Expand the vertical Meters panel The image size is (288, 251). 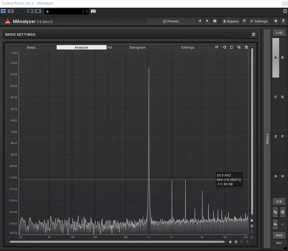coord(267,138)
